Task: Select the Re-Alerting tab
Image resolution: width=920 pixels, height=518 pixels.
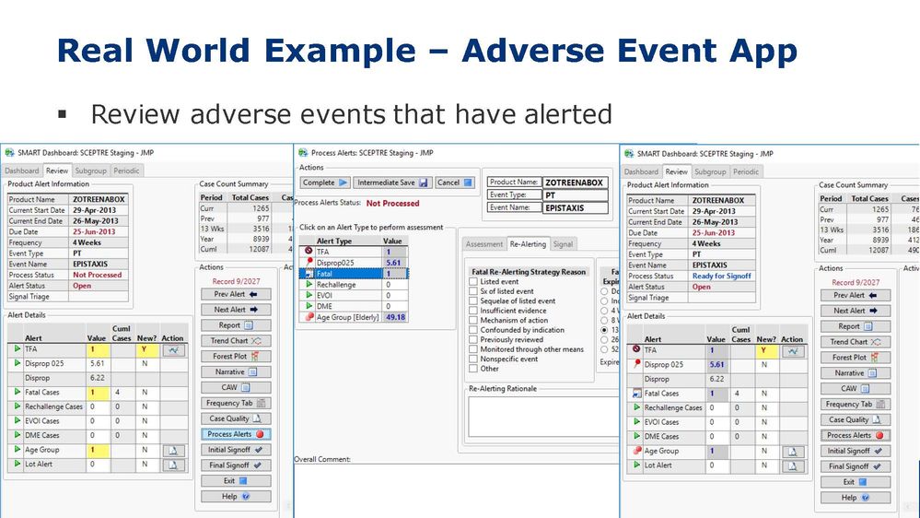Action: coord(528,243)
